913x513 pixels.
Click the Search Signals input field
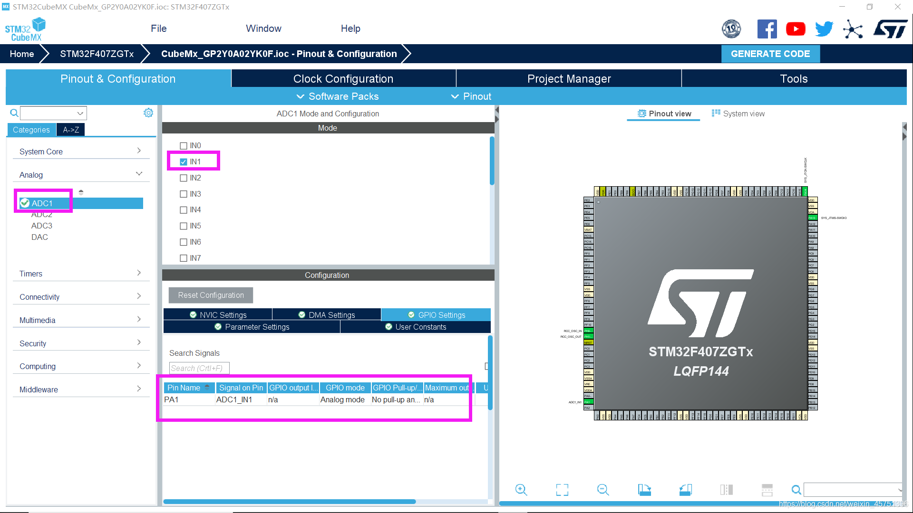[x=199, y=368]
